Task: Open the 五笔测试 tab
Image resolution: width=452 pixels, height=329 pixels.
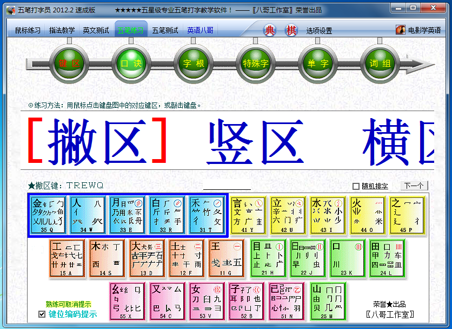Action: (x=165, y=30)
